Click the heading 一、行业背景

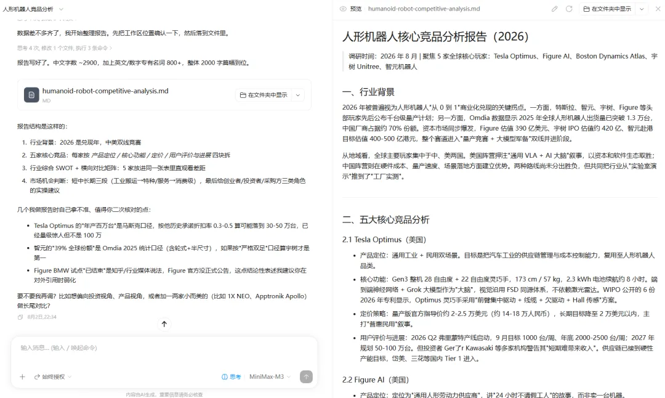point(369,92)
